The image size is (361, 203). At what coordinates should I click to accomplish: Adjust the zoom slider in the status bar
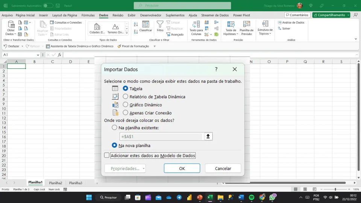[335, 189]
